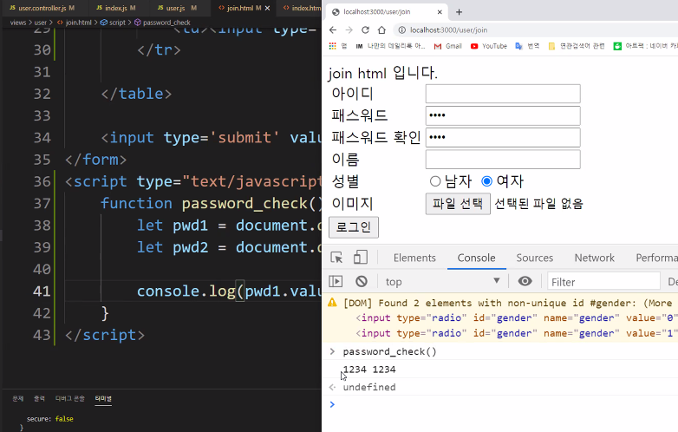Switch to DevTools Performance tab
The height and width of the screenshot is (432, 678).
(x=656, y=258)
